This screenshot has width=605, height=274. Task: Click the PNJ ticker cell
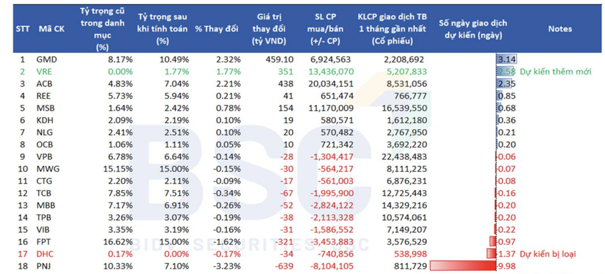44,266
